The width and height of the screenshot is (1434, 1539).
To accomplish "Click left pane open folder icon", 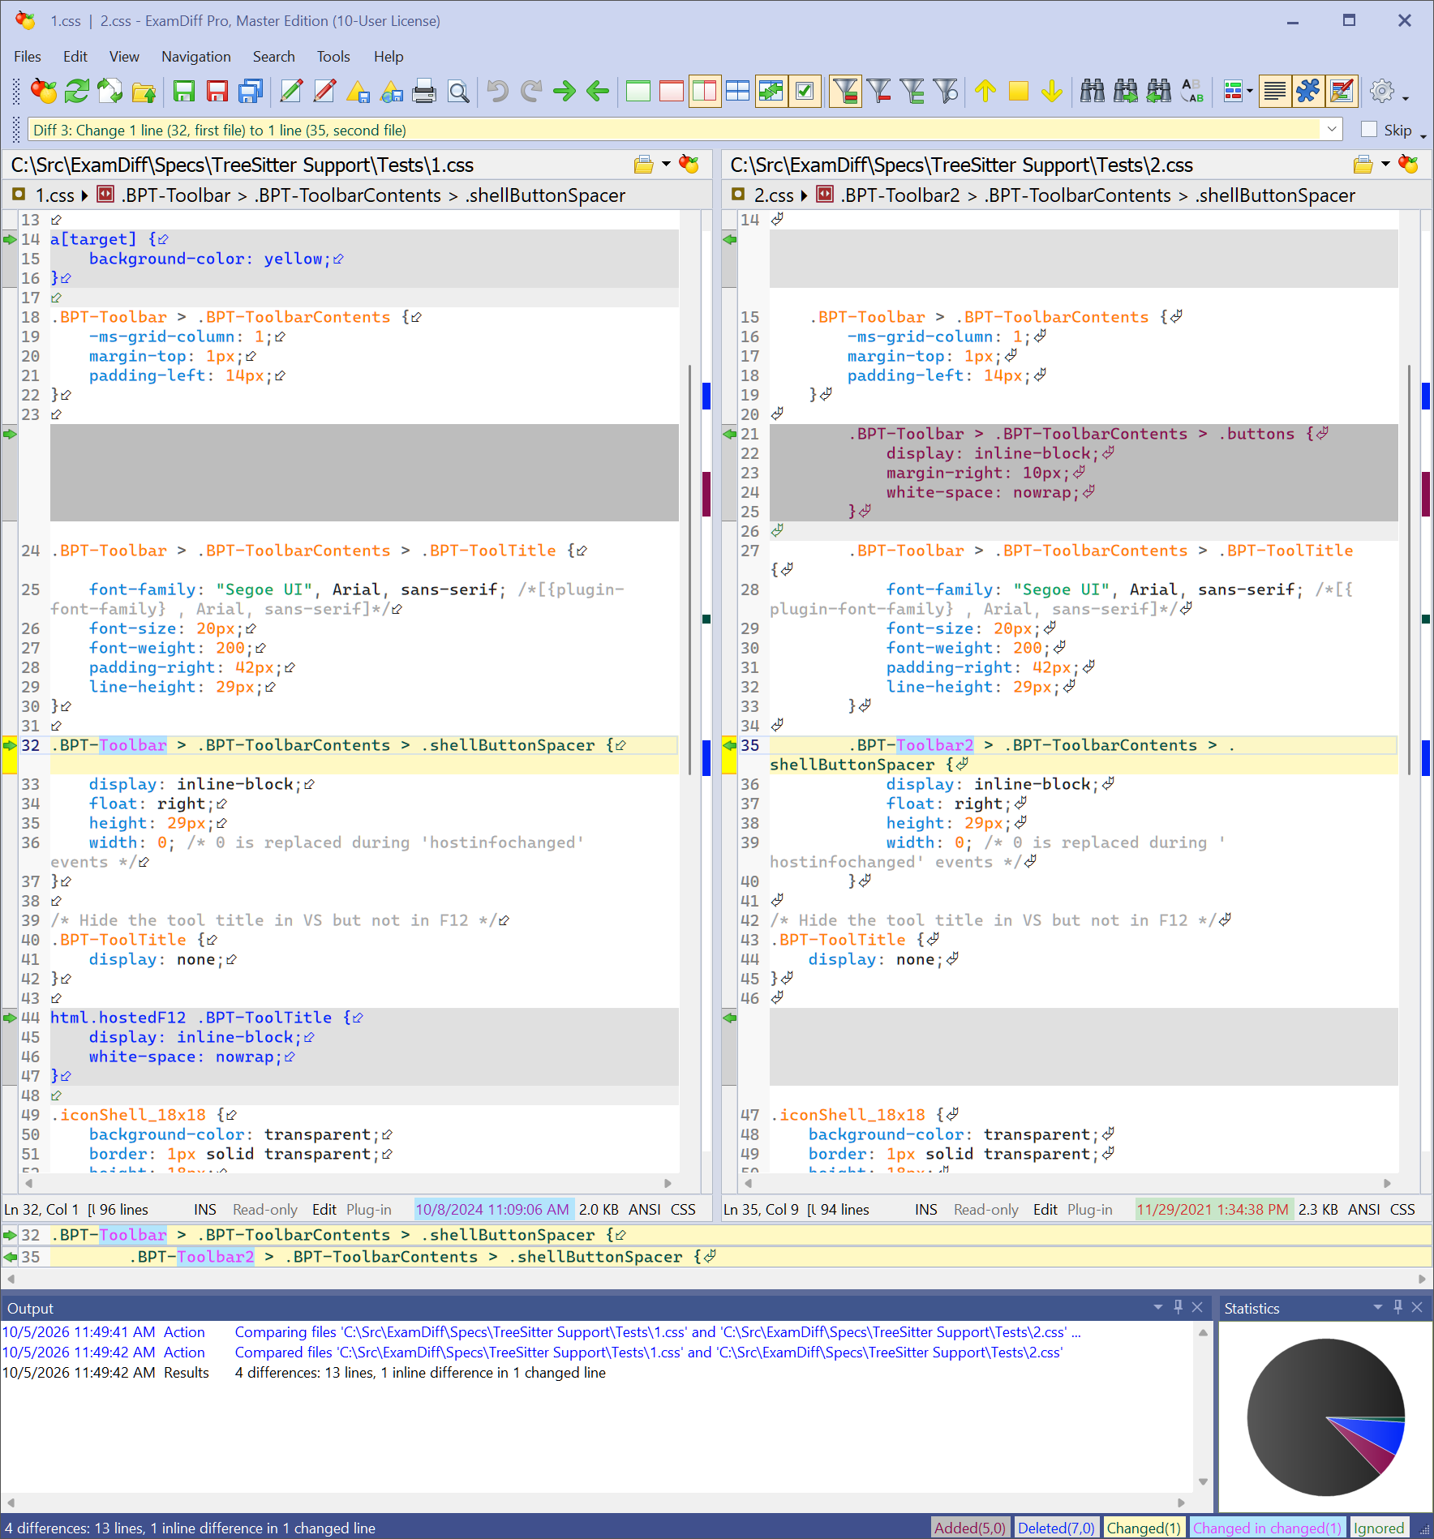I will 644,165.
